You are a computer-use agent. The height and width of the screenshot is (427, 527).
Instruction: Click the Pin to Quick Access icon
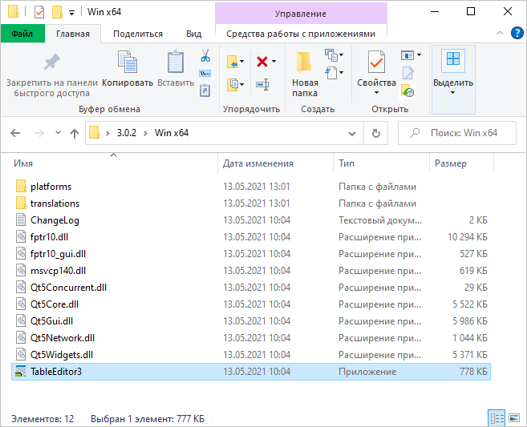pos(51,62)
